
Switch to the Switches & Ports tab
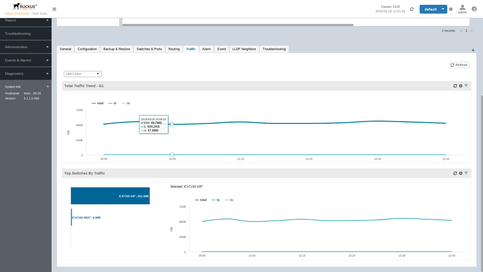(149, 49)
